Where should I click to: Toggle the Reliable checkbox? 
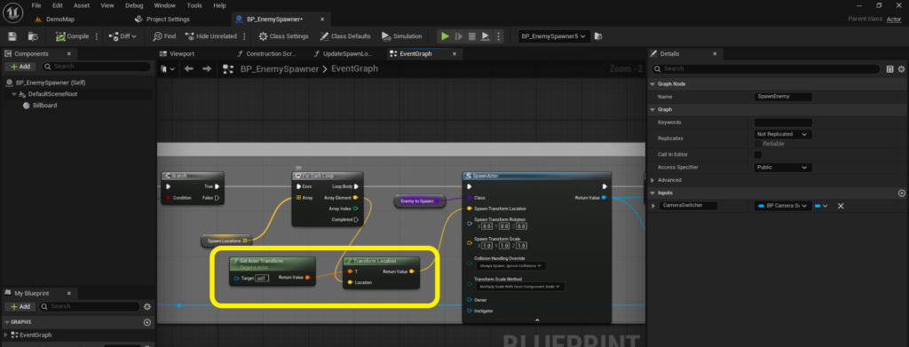758,144
